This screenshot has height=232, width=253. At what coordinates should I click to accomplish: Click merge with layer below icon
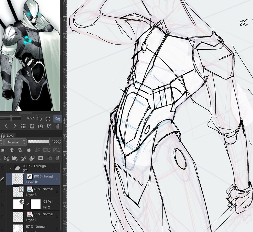[32, 158]
